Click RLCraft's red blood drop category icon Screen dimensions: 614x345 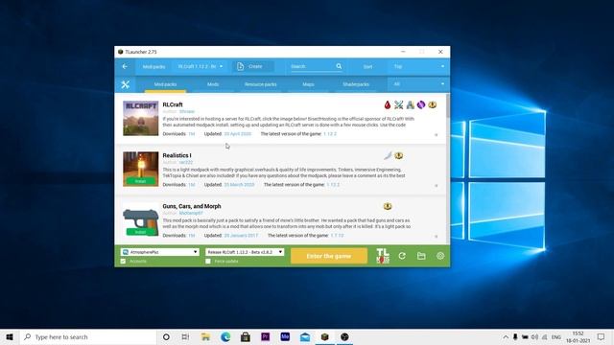(388, 104)
